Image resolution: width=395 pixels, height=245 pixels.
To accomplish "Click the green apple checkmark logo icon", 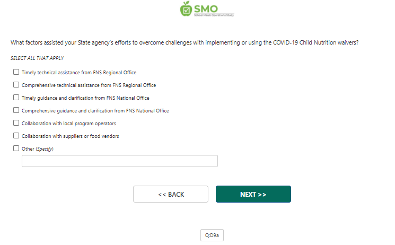I will [x=186, y=9].
